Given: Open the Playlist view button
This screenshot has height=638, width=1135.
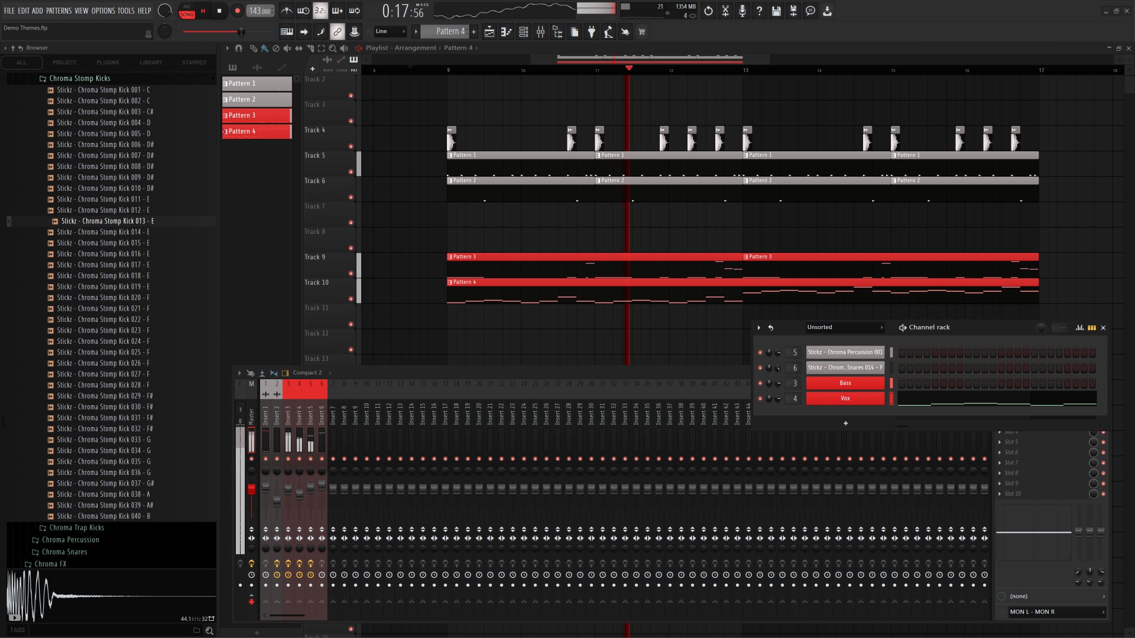Looking at the screenshot, I should [489, 32].
